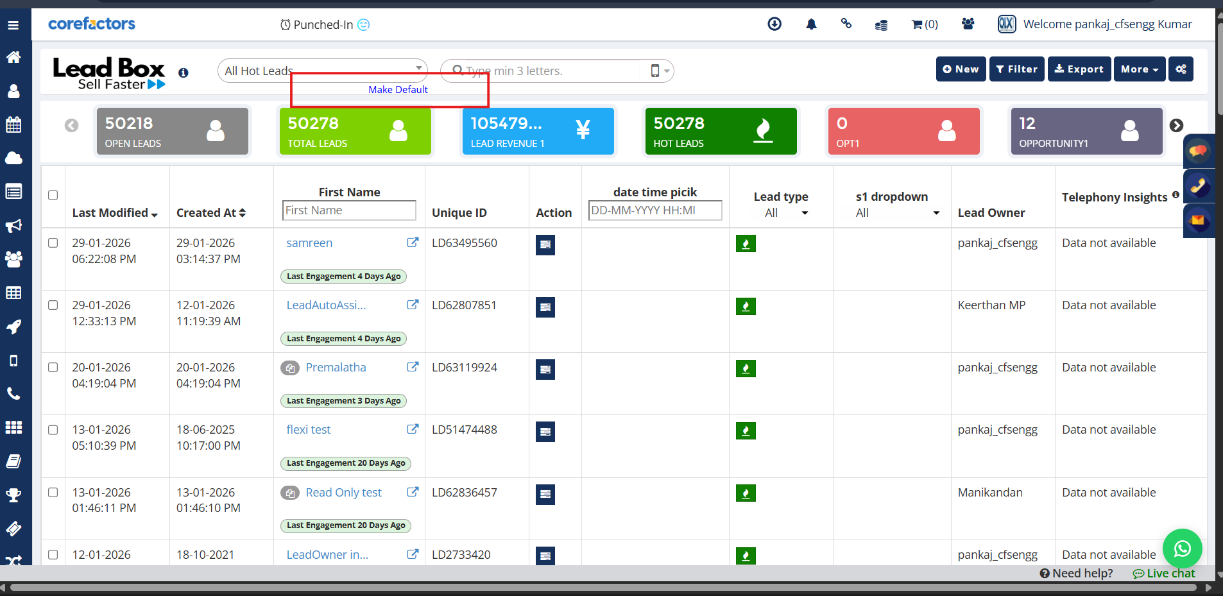Select all leads header checkbox

point(53,195)
